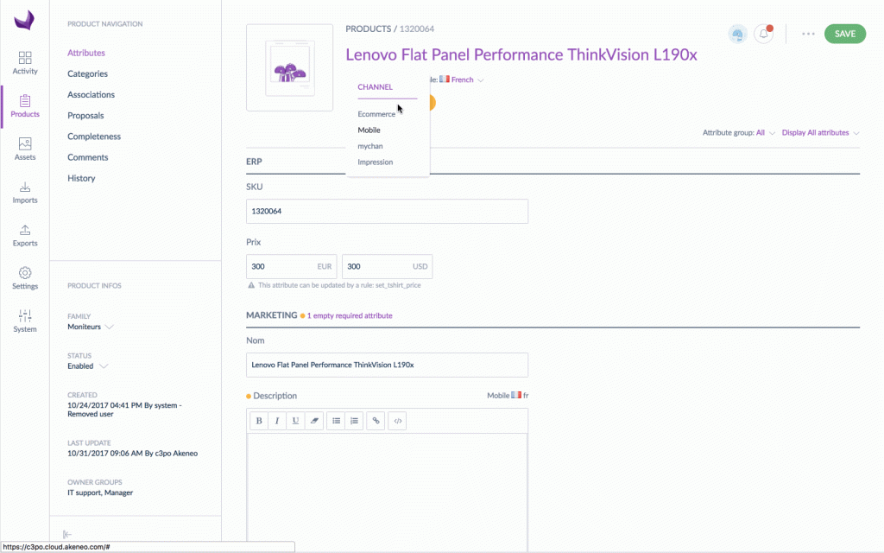884x553 pixels.
Task: Insert an unordered bullet list
Action: [336, 421]
